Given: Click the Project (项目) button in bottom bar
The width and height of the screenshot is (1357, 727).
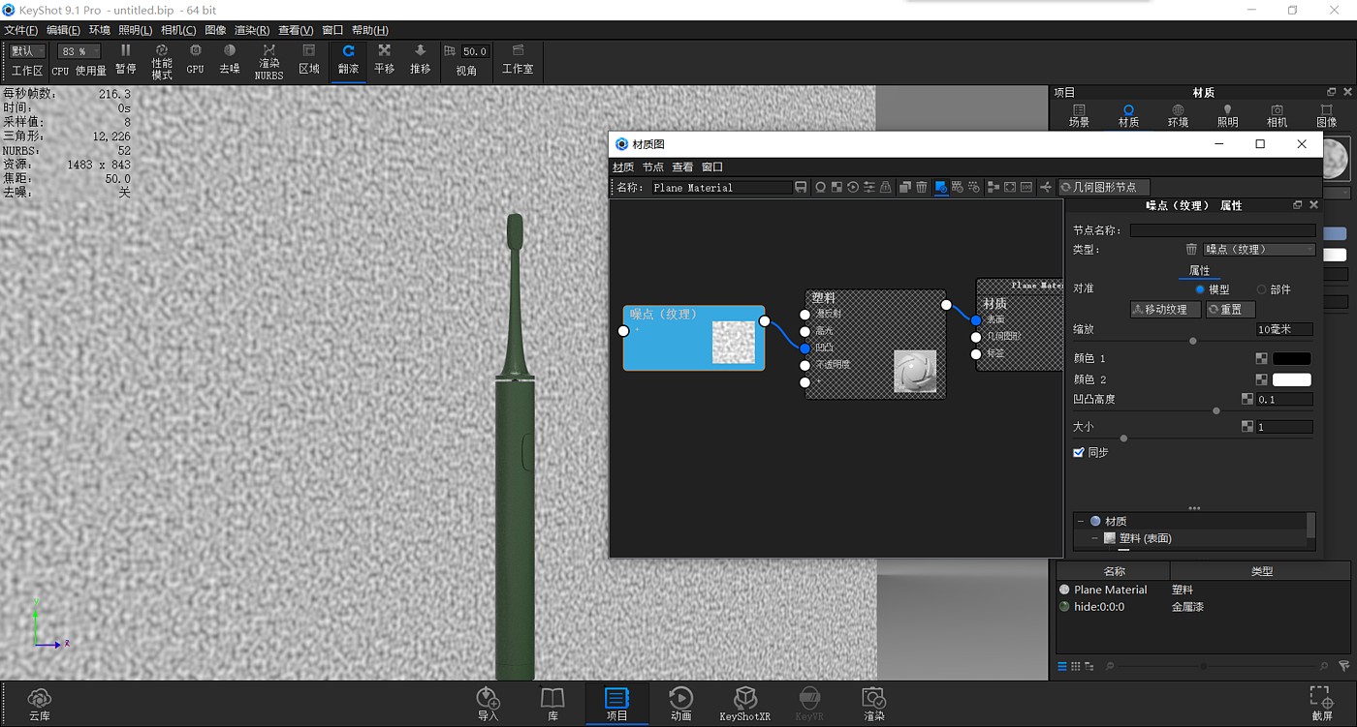Looking at the screenshot, I should (x=616, y=704).
